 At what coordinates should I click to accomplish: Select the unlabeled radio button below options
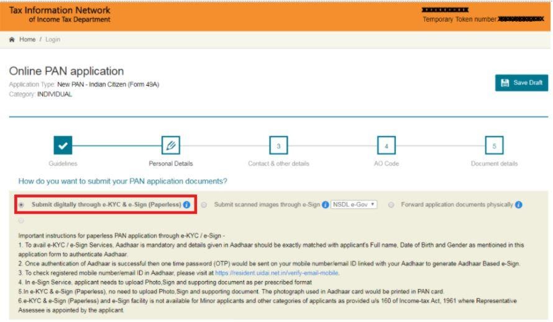click(23, 220)
